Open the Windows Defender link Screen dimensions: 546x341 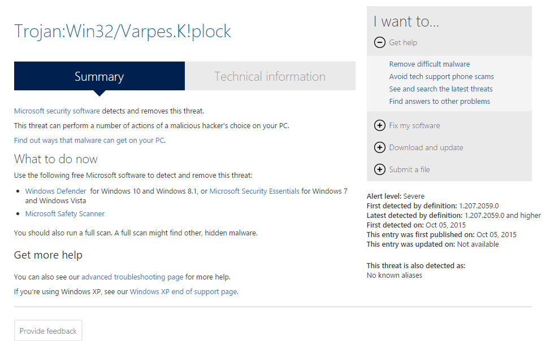(x=55, y=191)
